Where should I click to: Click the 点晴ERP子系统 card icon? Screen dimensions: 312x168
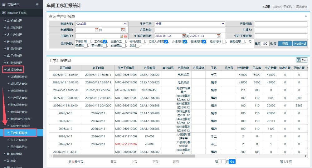4,13
